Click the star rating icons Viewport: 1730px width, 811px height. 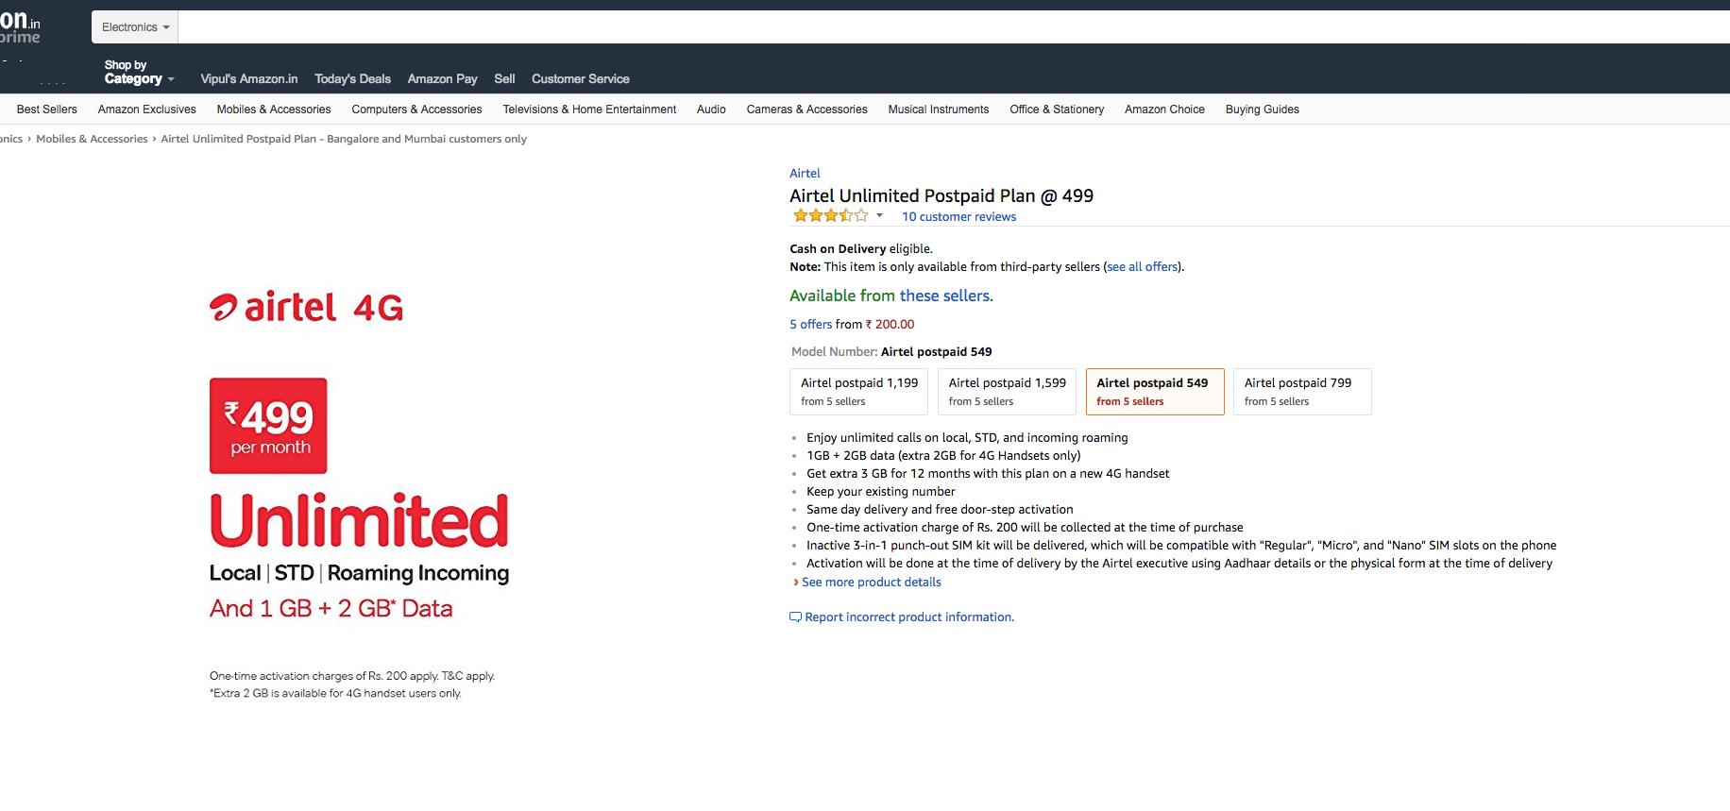830,216
